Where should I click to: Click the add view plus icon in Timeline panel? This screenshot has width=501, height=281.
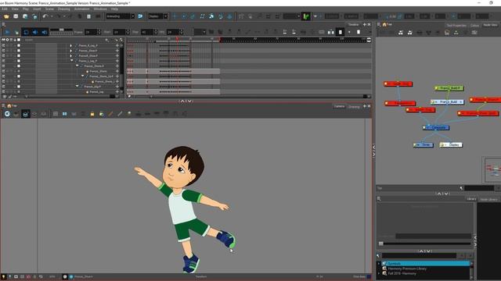tap(364, 24)
